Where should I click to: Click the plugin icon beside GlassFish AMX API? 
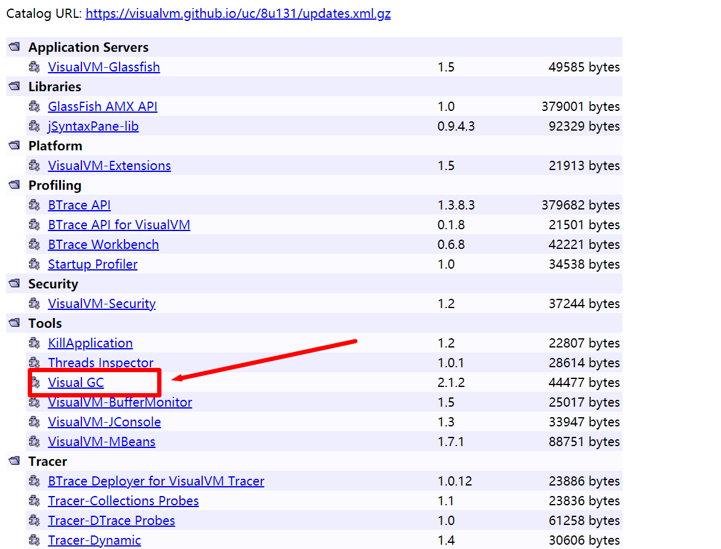point(35,107)
